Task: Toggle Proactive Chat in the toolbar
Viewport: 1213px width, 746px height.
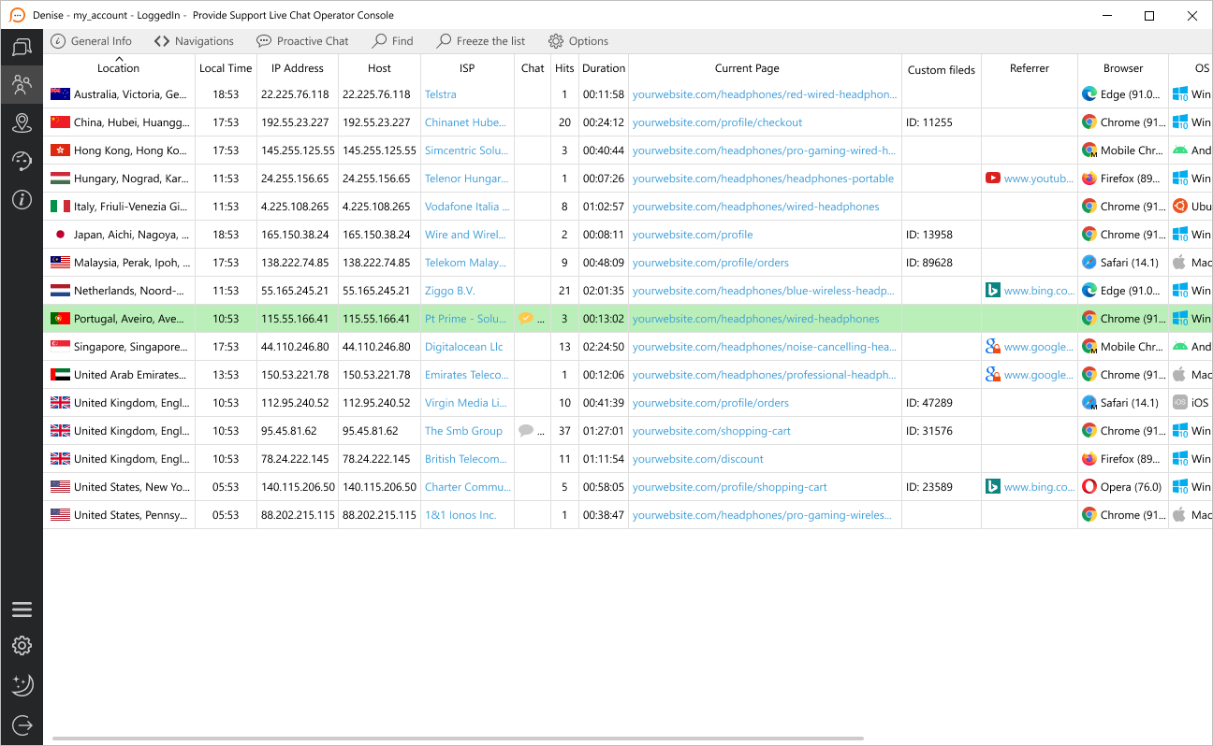Action: [x=301, y=40]
